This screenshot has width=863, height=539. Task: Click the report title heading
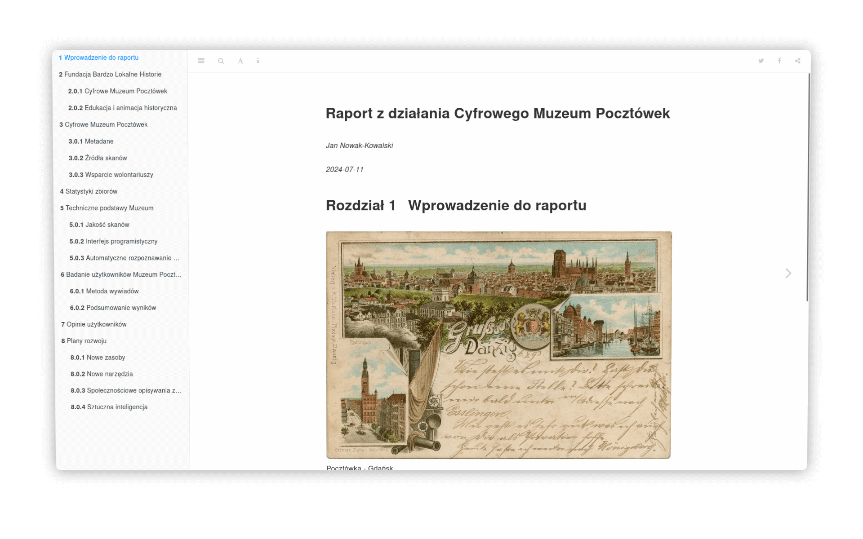coord(498,114)
